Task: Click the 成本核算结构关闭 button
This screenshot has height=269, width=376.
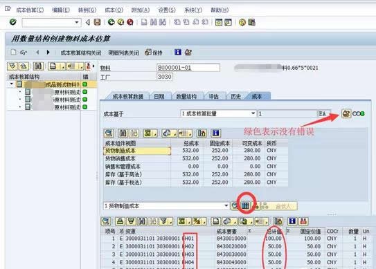Action: [x=81, y=53]
